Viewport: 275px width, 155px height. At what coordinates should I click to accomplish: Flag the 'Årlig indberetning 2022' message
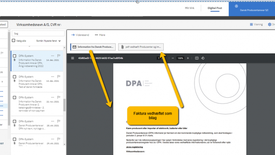coord(59,56)
